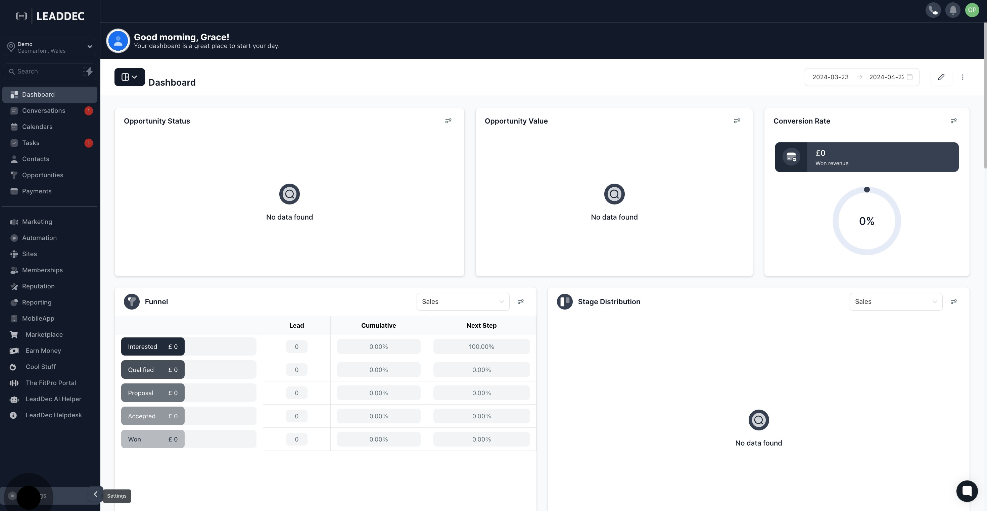987x511 pixels.
Task: Open Automation in sidebar
Action: pos(50,238)
